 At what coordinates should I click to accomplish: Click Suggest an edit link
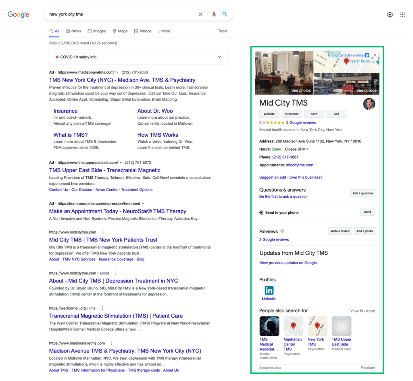click(272, 177)
